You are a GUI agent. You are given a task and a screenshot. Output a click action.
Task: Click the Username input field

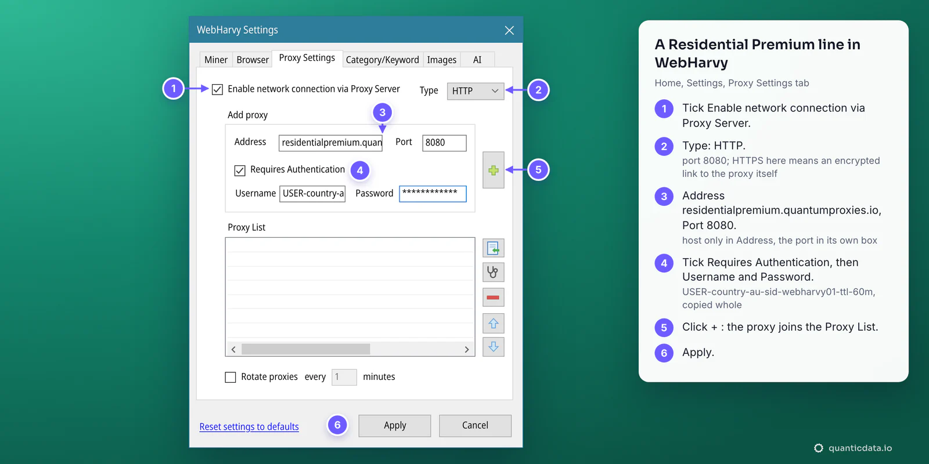pos(312,194)
